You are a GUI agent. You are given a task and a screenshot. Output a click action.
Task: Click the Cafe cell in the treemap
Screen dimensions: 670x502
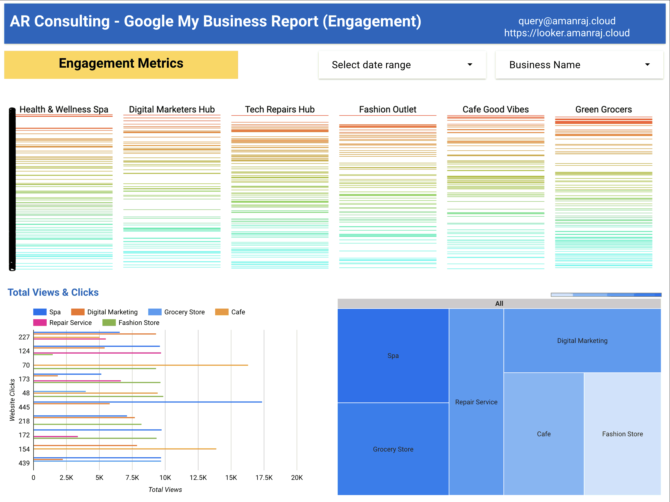click(544, 434)
